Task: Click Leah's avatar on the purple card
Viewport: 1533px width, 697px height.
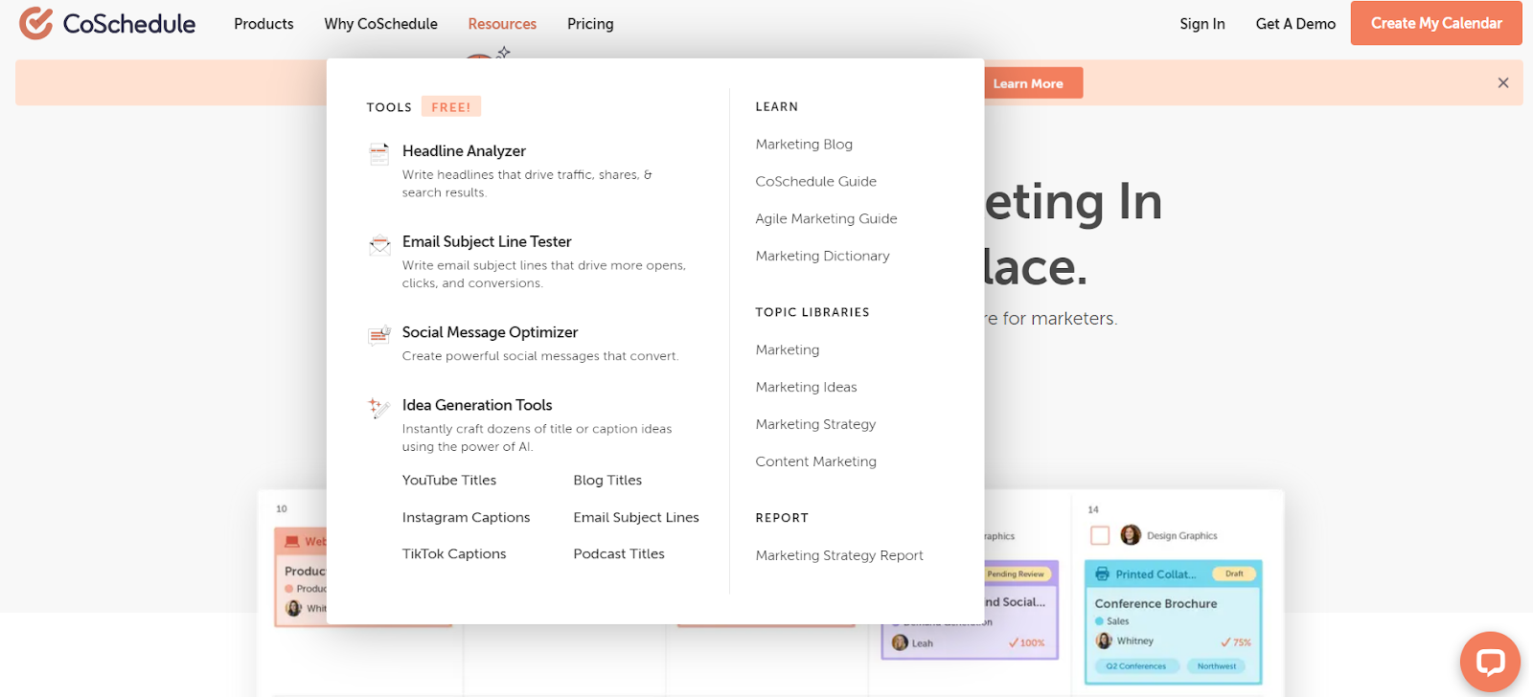Action: pyautogui.click(x=900, y=642)
